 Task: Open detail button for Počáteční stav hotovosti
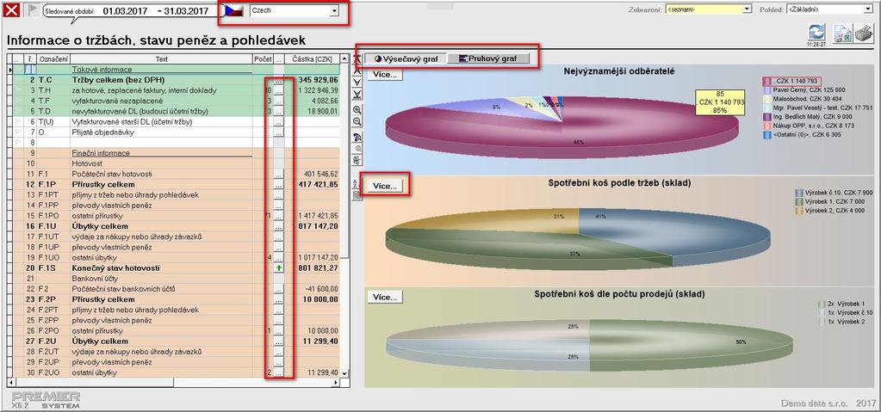coord(279,174)
